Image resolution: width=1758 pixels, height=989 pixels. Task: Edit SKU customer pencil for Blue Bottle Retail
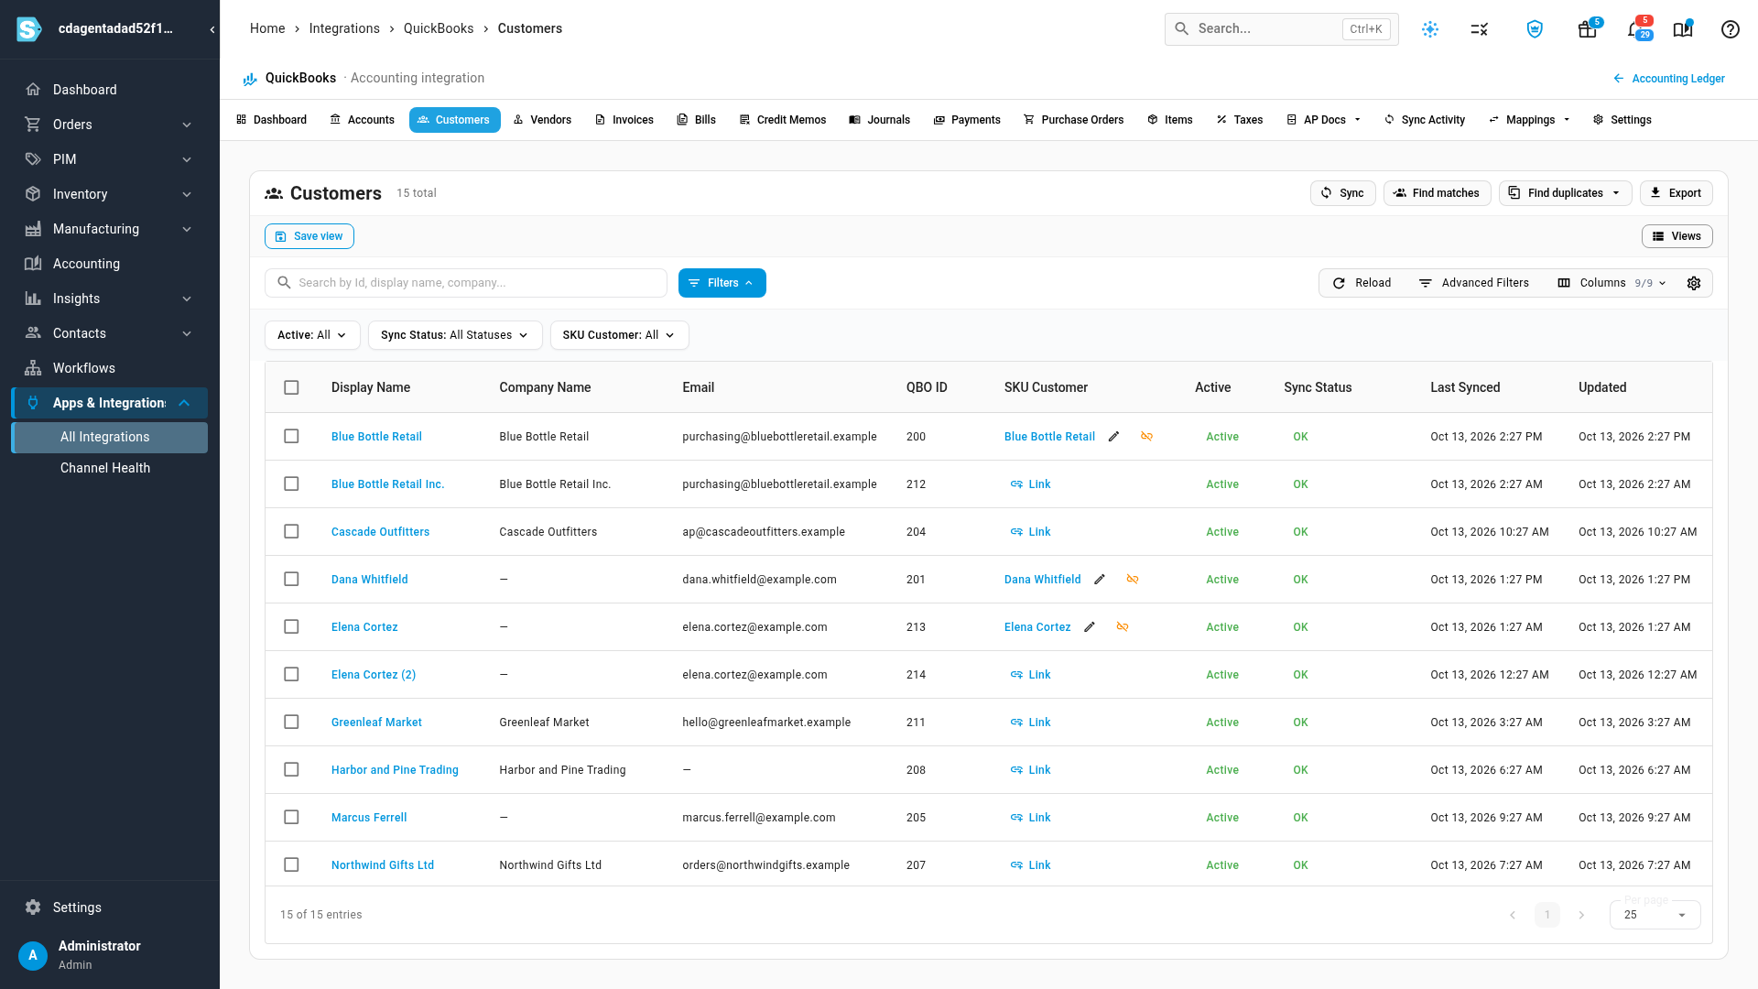tap(1113, 437)
